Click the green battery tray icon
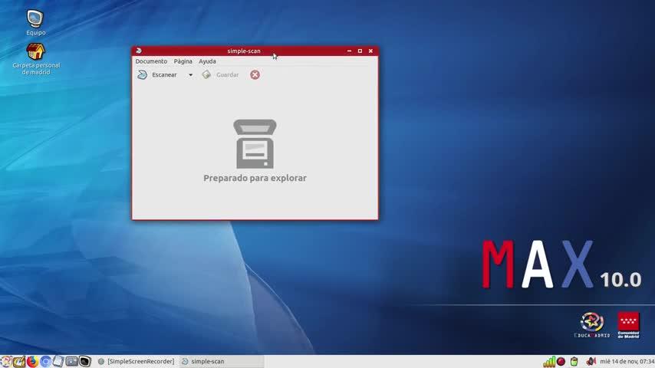The height and width of the screenshot is (368, 655). [x=574, y=361]
